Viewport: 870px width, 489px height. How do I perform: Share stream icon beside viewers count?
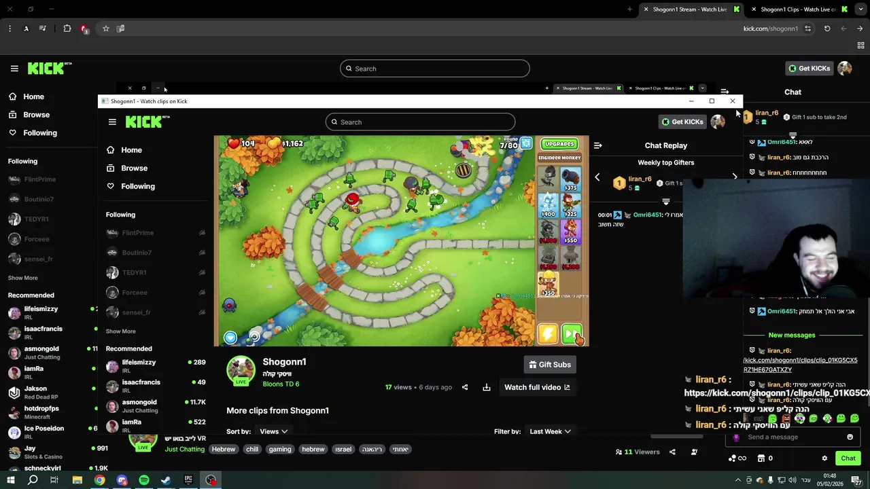672,452
